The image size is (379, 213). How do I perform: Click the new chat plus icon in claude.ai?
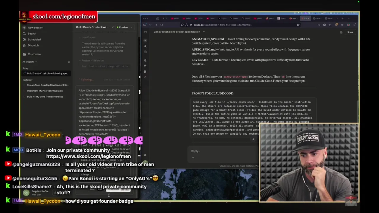coord(145,41)
